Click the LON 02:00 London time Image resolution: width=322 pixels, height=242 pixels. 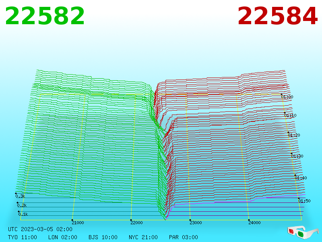(x=63, y=237)
